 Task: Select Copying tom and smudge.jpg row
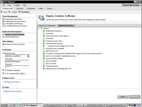60,46
